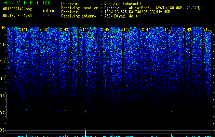
Task: Click the 0.7 kHz axis label
Action: [3, 113]
